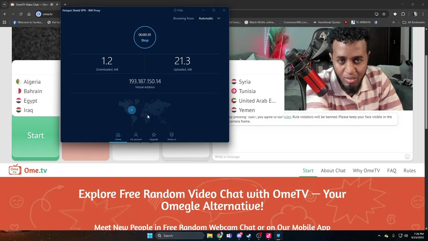Image resolution: width=428 pixels, height=241 pixels.
Task: Click the Write a message input field
Action: tap(308, 157)
